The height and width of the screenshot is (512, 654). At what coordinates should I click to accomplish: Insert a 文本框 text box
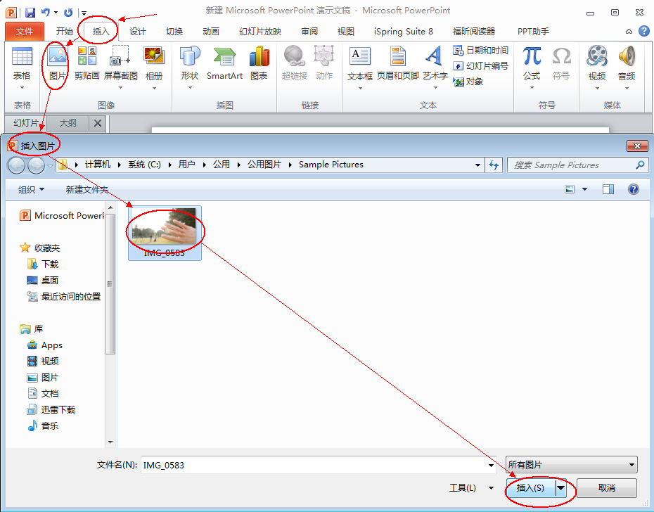(360, 68)
